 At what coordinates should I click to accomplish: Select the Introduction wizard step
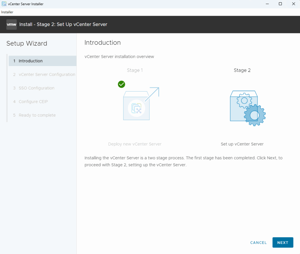point(42,61)
